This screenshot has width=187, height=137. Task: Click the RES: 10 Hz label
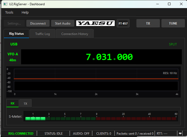[170, 73]
